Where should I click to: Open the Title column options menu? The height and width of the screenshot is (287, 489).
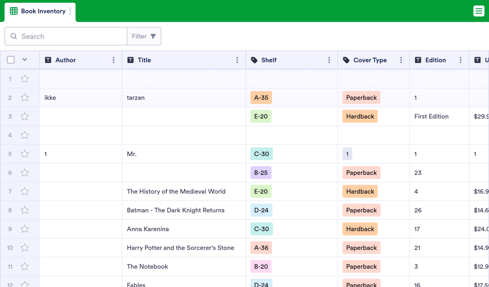coord(237,60)
